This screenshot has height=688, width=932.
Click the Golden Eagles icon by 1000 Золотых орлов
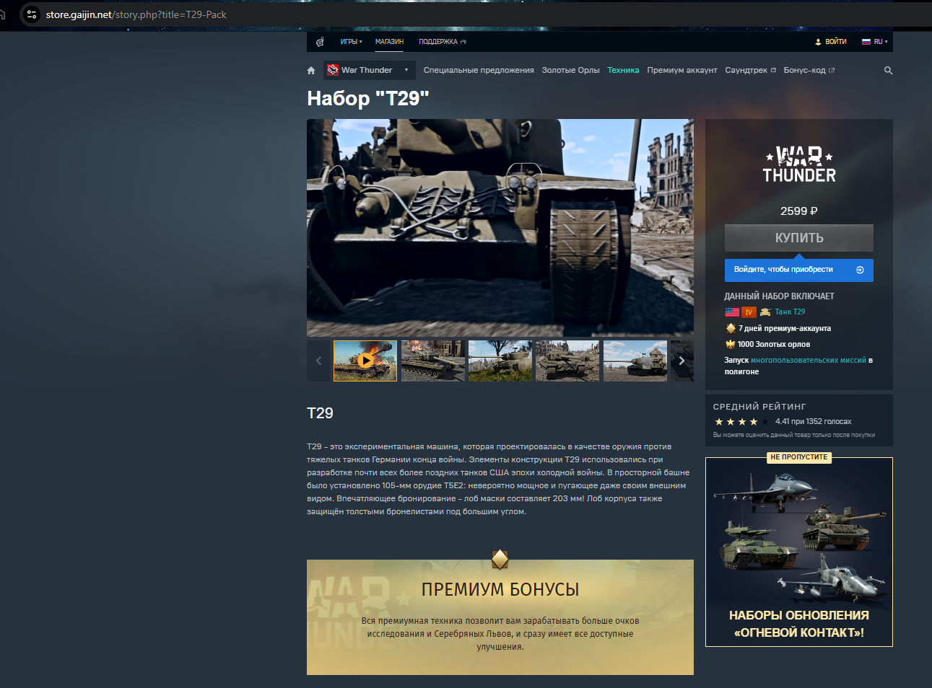click(x=730, y=345)
